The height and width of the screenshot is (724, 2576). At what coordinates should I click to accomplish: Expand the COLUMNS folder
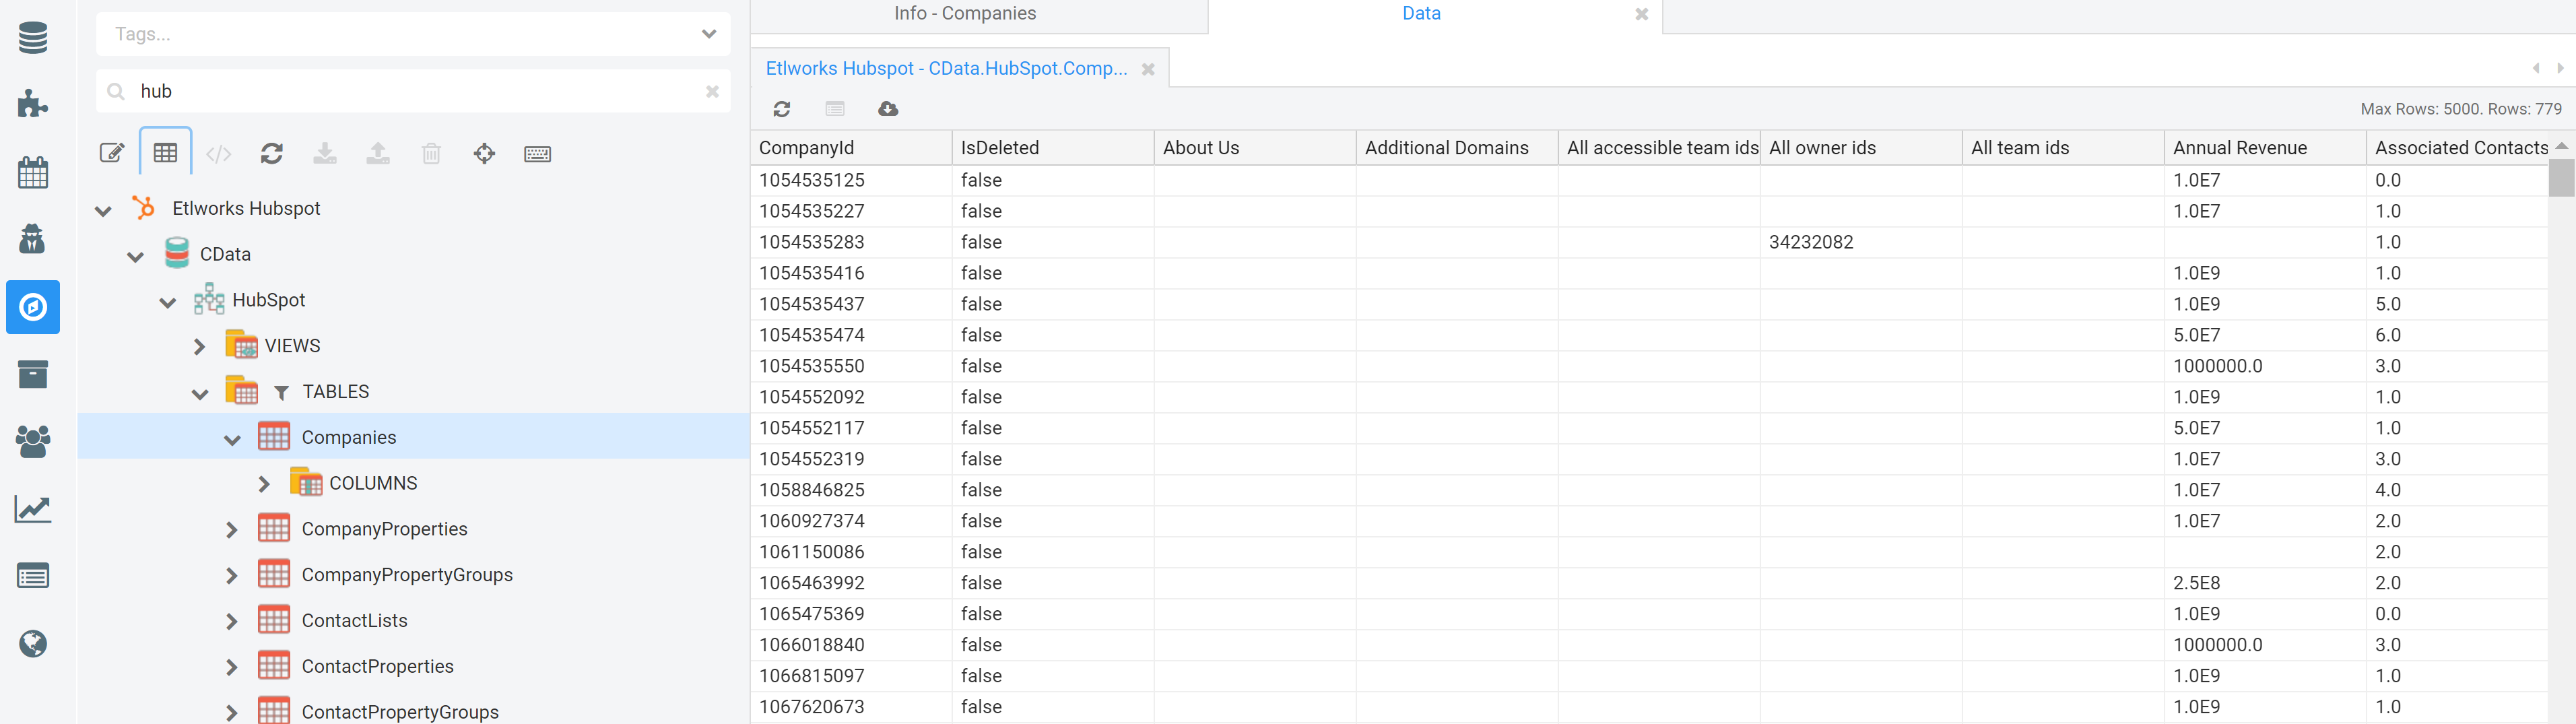coord(264,484)
